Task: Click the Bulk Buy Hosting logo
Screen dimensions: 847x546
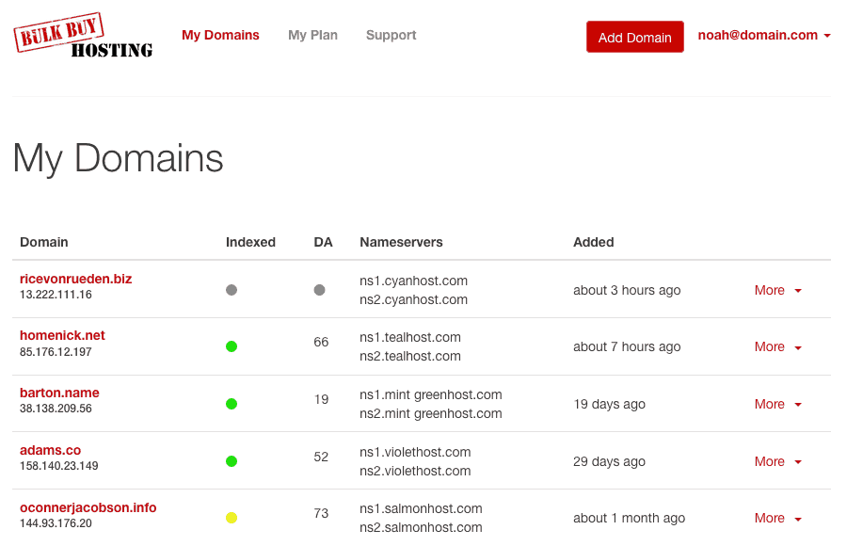Action: click(x=83, y=35)
